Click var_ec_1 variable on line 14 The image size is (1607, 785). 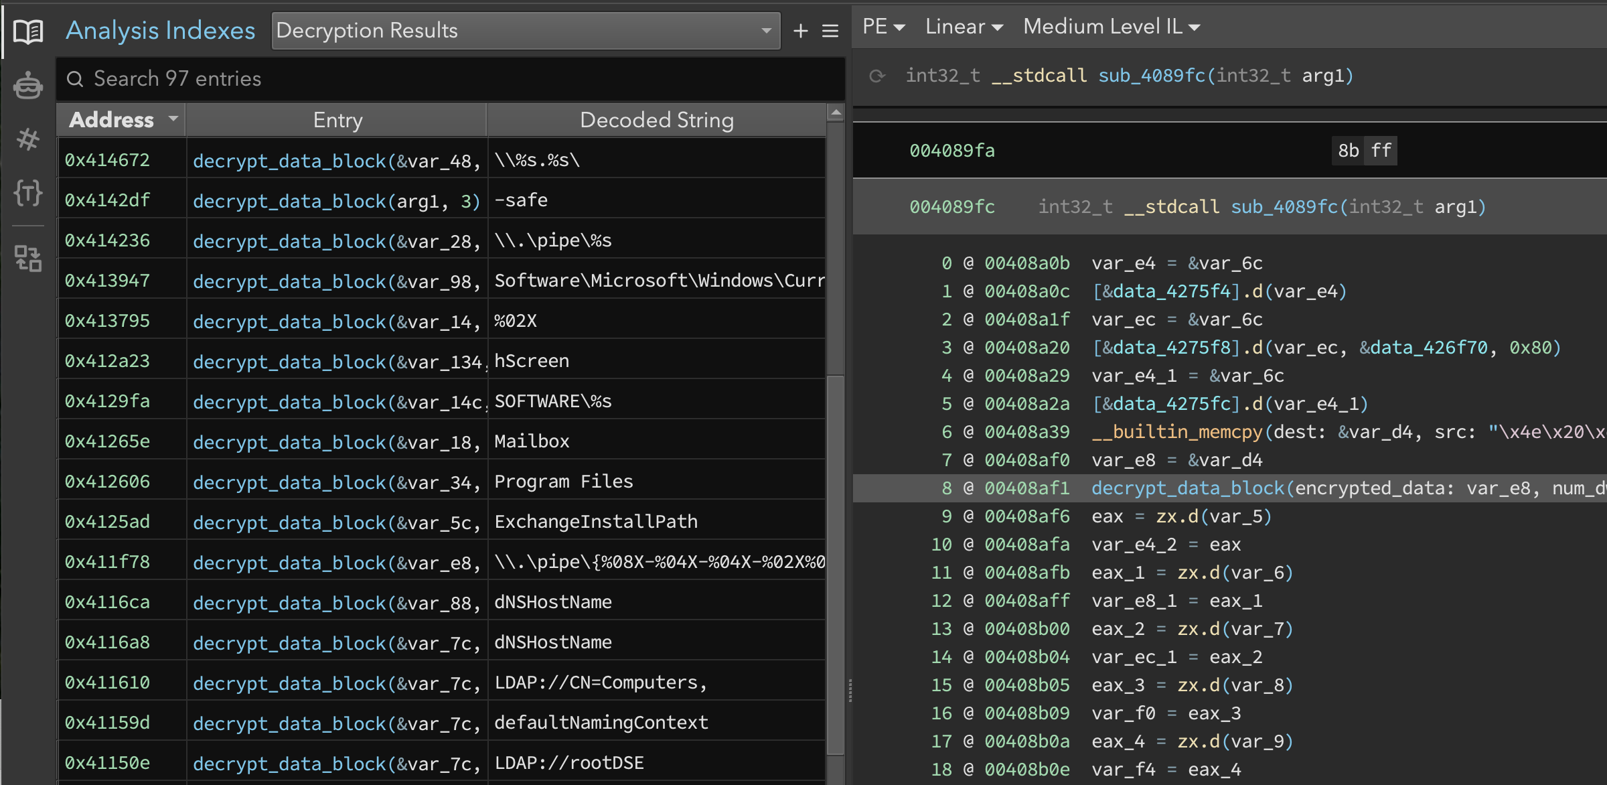1134,657
